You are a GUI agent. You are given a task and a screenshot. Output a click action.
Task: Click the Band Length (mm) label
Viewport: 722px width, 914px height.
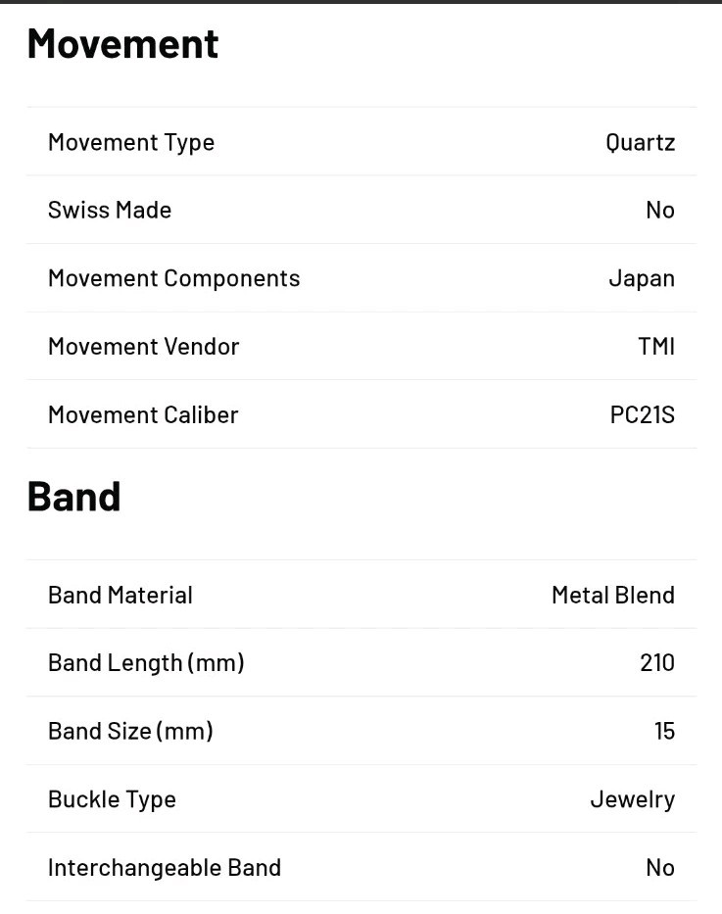[146, 663]
